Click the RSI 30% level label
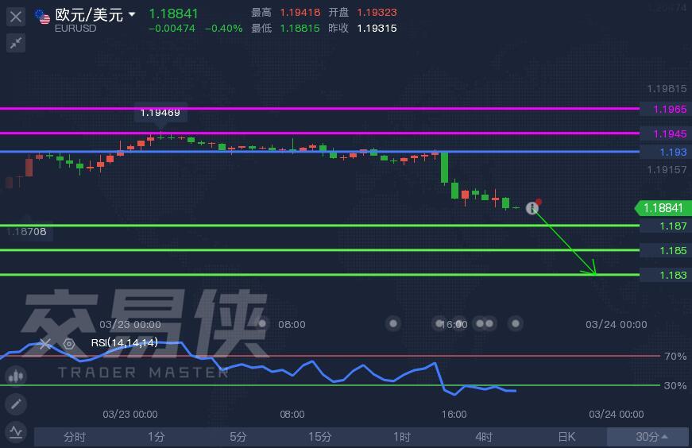692x448 pixels. (x=675, y=385)
